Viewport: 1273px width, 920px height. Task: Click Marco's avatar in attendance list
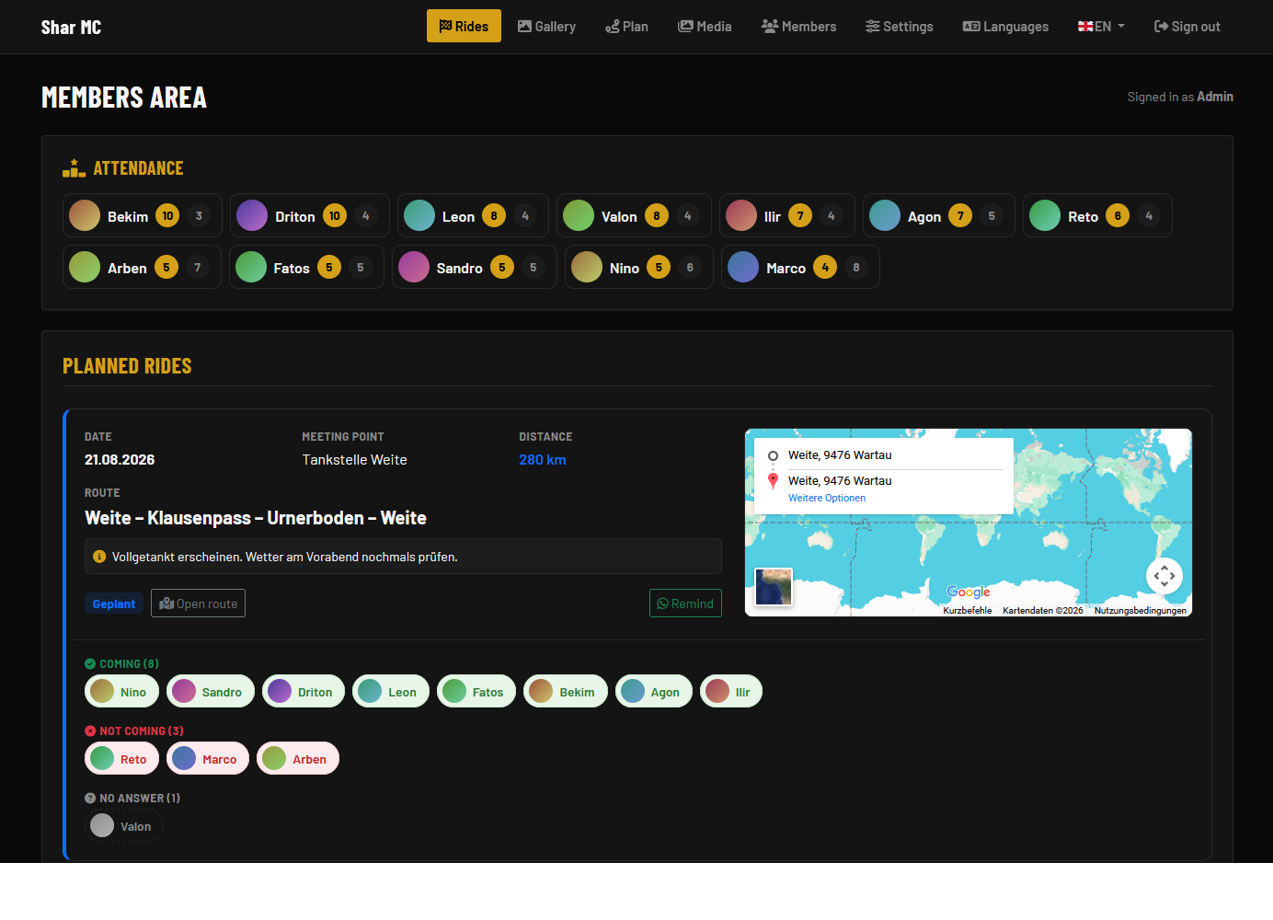click(743, 267)
